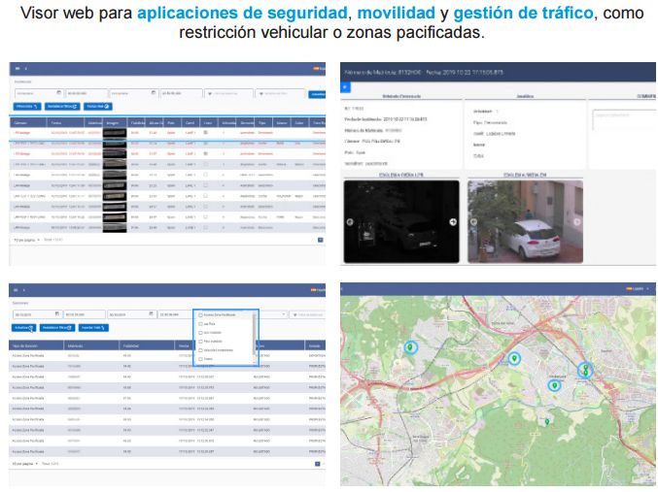The image size is (658, 492).
Task: Toggle checkbox in first red readings row
Action: (x=206, y=132)
